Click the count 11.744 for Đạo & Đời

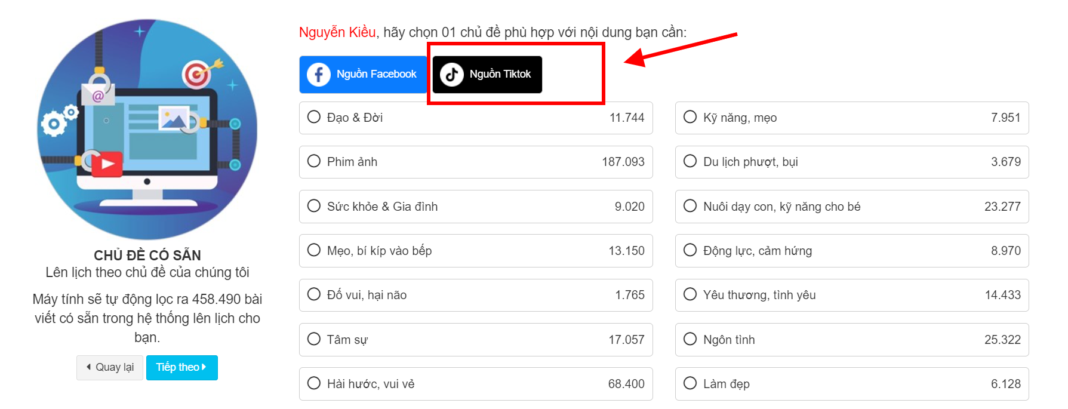[x=627, y=118]
